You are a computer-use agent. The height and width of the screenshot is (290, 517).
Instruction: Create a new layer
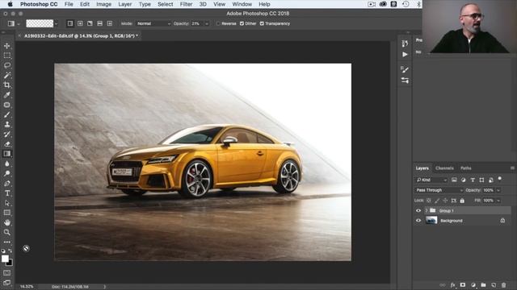click(494, 285)
